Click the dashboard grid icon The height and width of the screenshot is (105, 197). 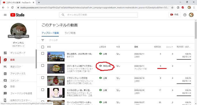click(5, 53)
